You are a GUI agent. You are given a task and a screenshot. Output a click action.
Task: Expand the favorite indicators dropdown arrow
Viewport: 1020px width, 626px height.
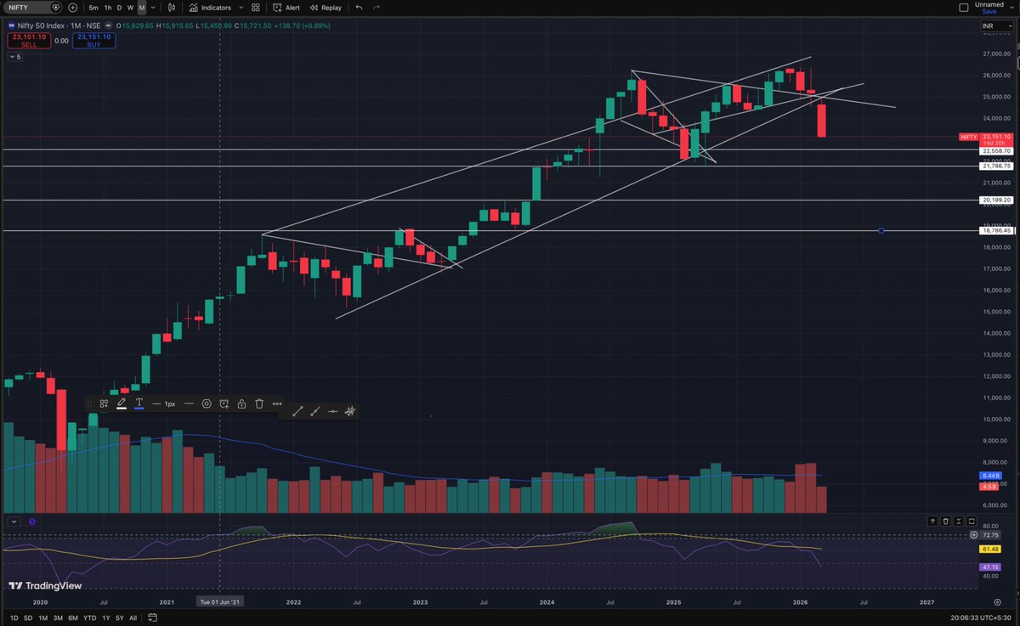tap(241, 8)
